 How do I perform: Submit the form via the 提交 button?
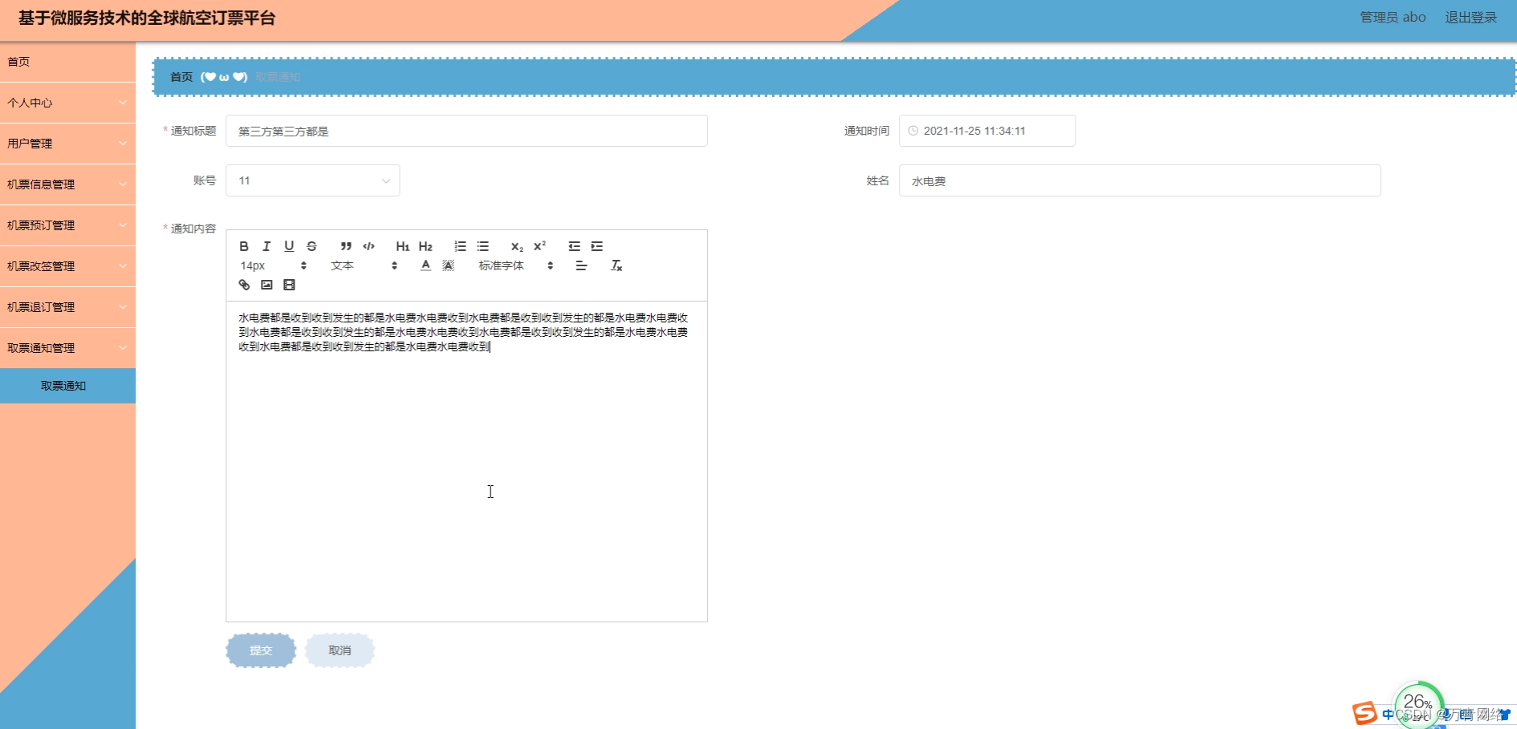coord(260,650)
